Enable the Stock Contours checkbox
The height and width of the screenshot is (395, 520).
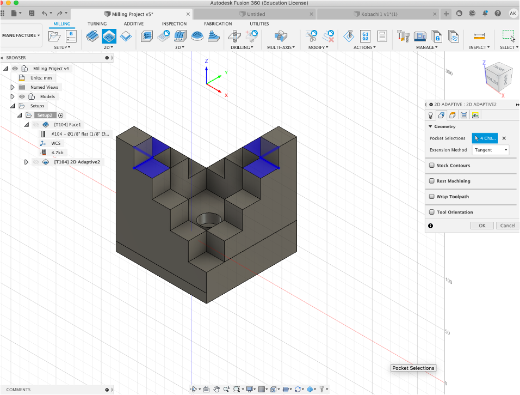432,165
